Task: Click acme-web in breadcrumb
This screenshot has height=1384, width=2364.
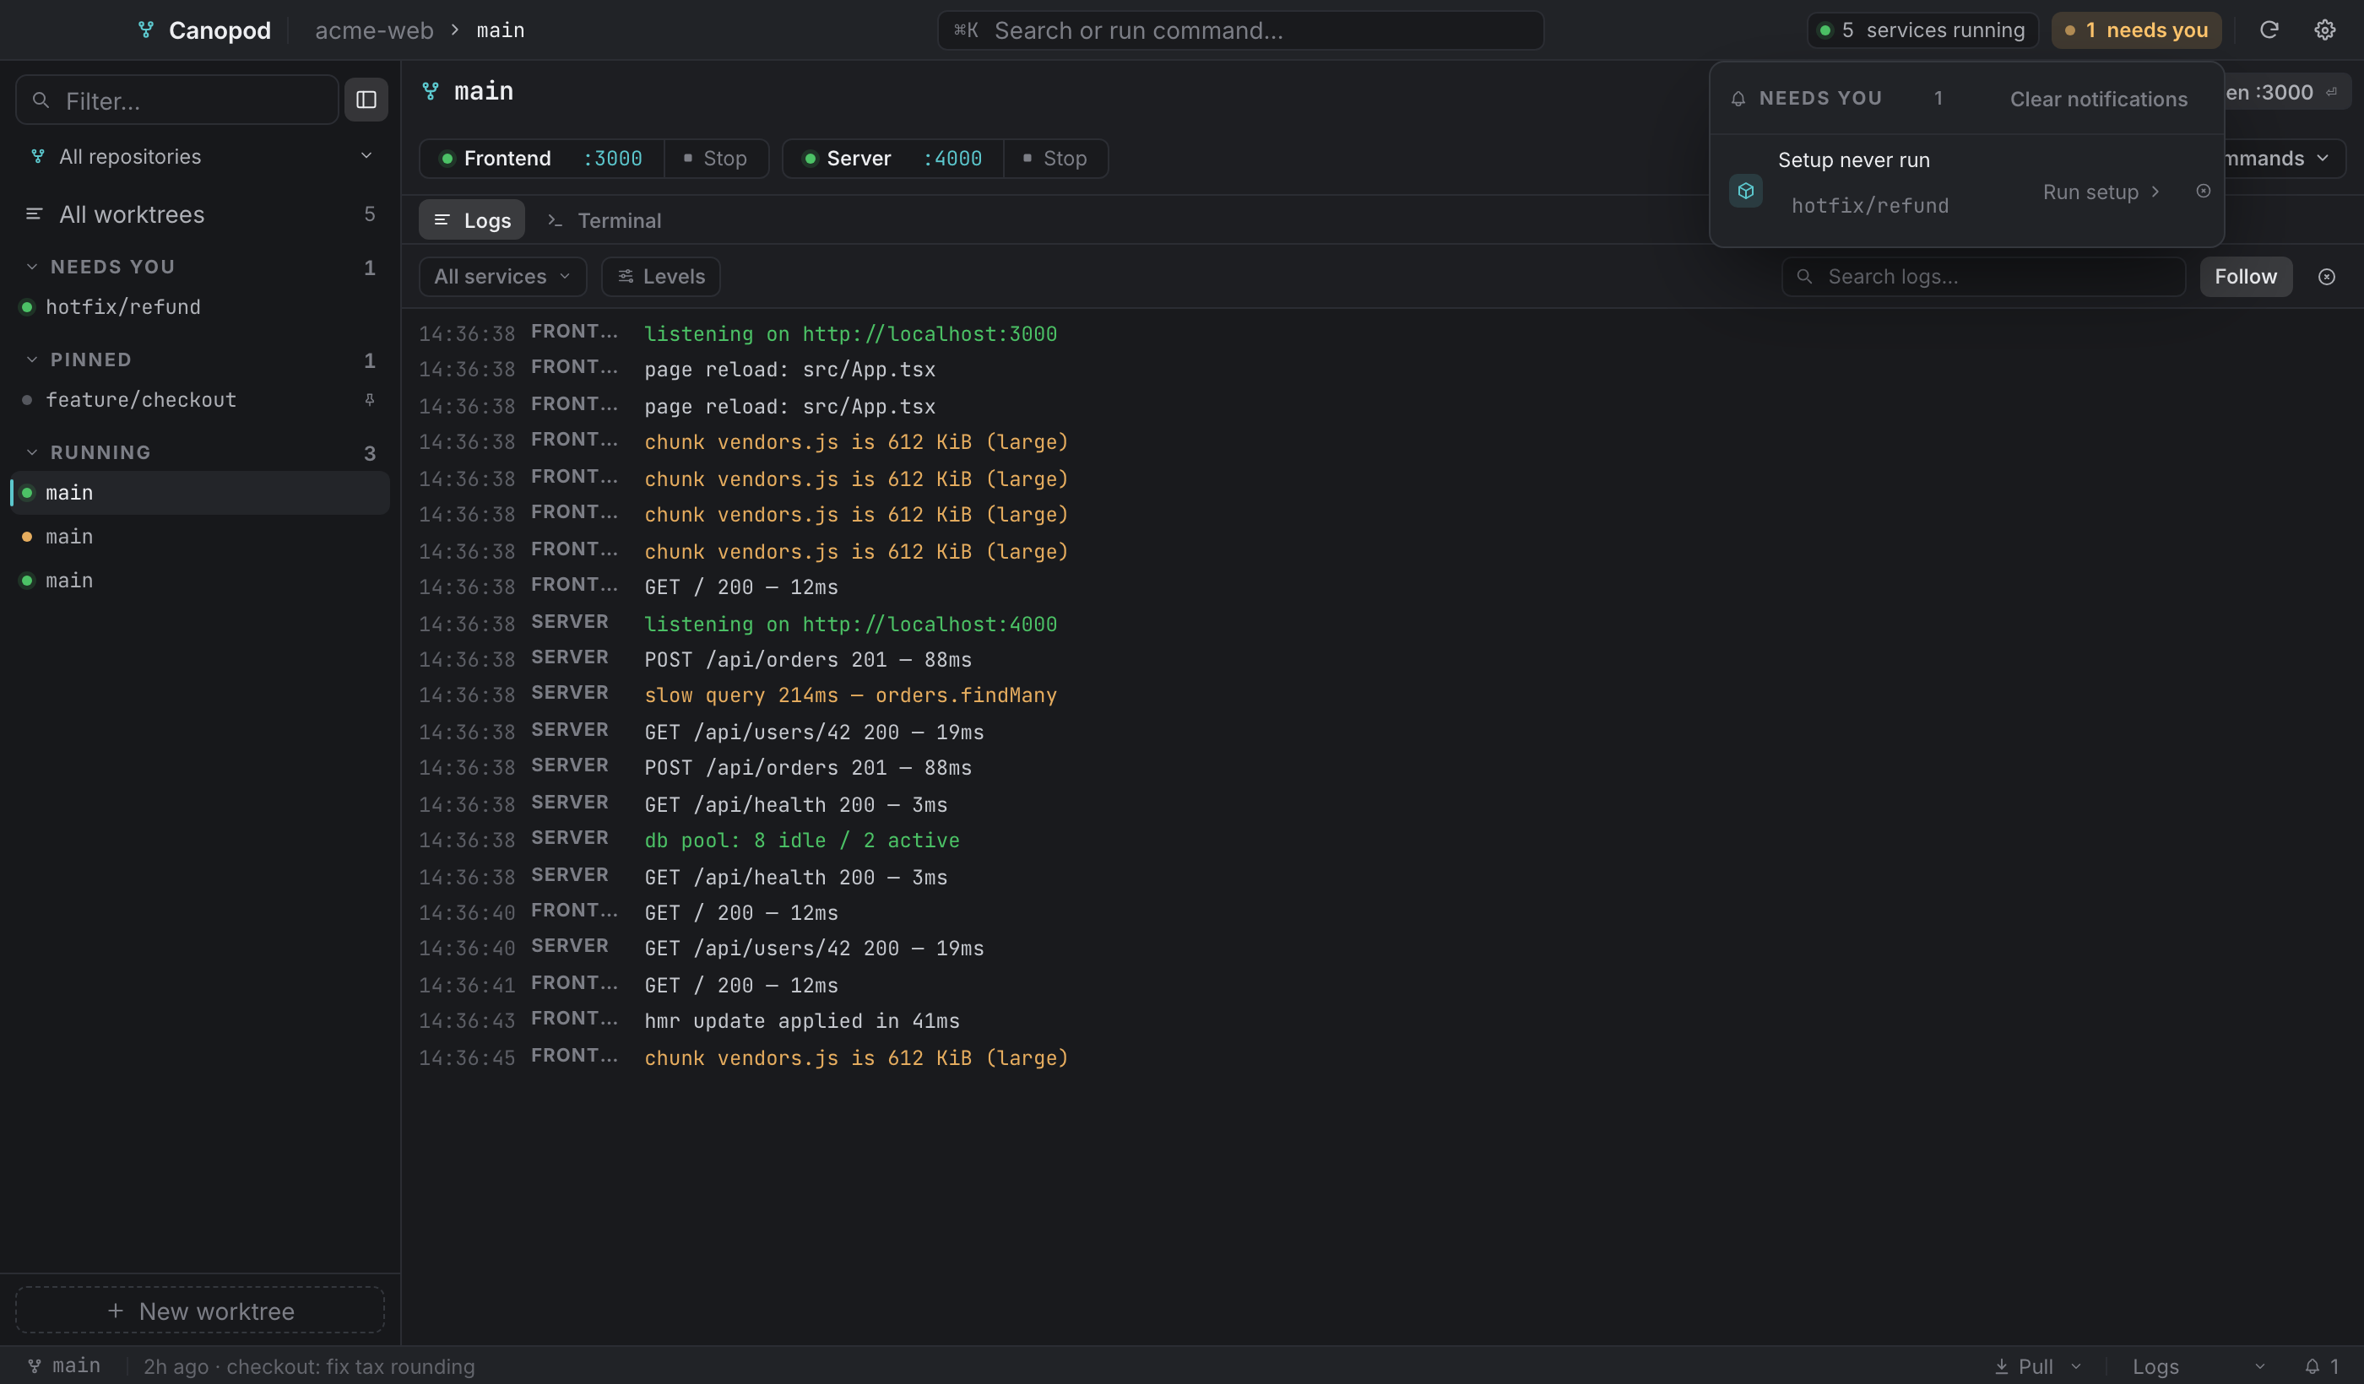Action: (x=374, y=30)
